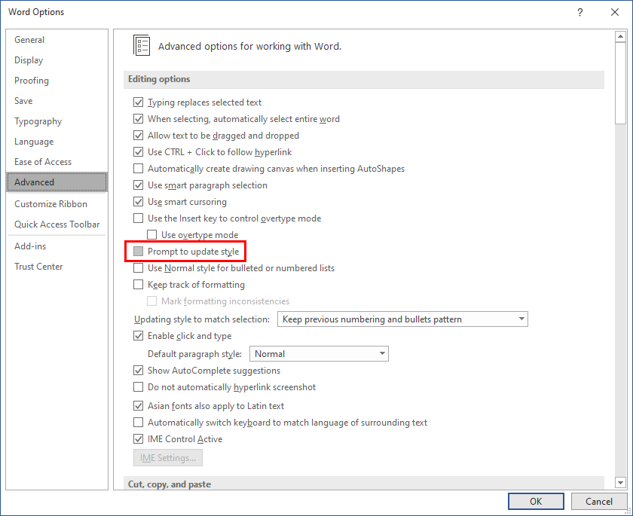Open the Trust Center category
Image resolution: width=633 pixels, height=516 pixels.
pyautogui.click(x=38, y=266)
